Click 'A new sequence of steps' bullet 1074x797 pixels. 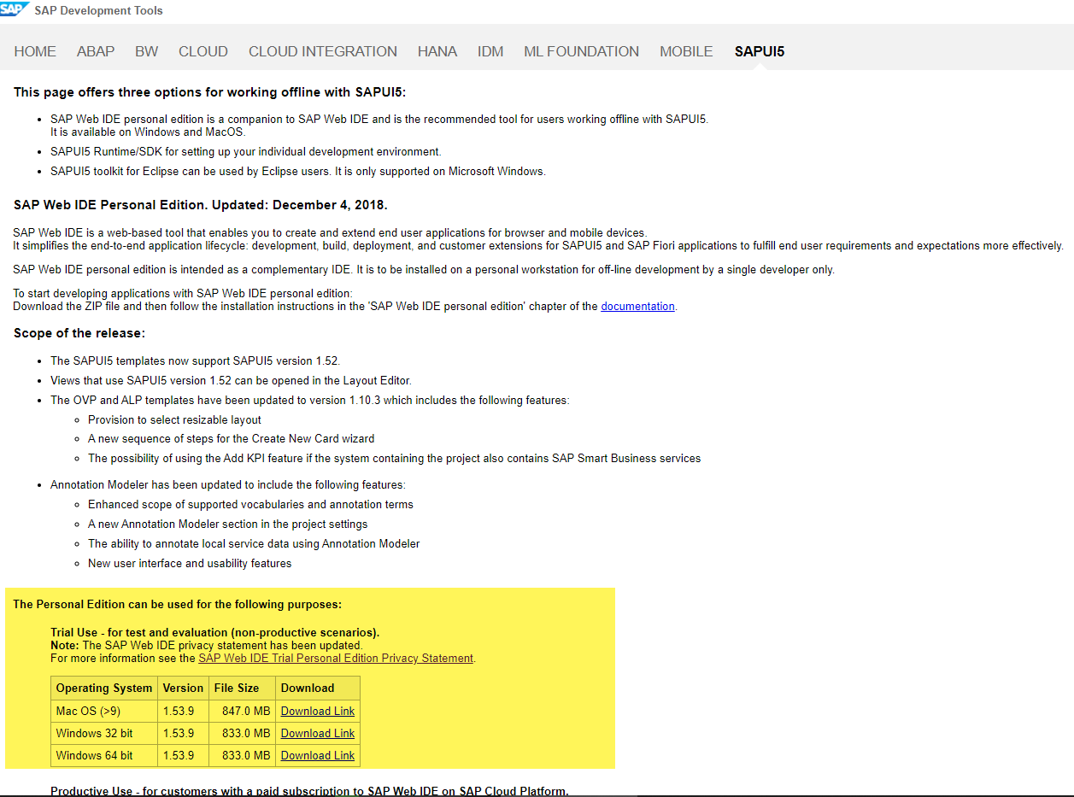point(231,438)
